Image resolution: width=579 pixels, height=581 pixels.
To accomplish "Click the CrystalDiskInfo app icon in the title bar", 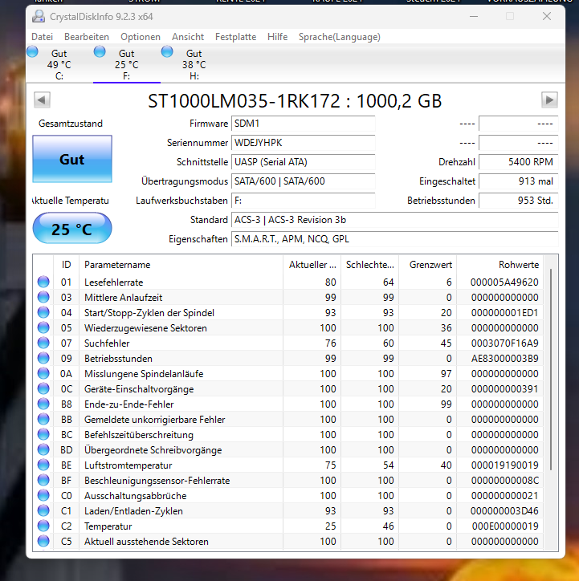I will click(39, 16).
